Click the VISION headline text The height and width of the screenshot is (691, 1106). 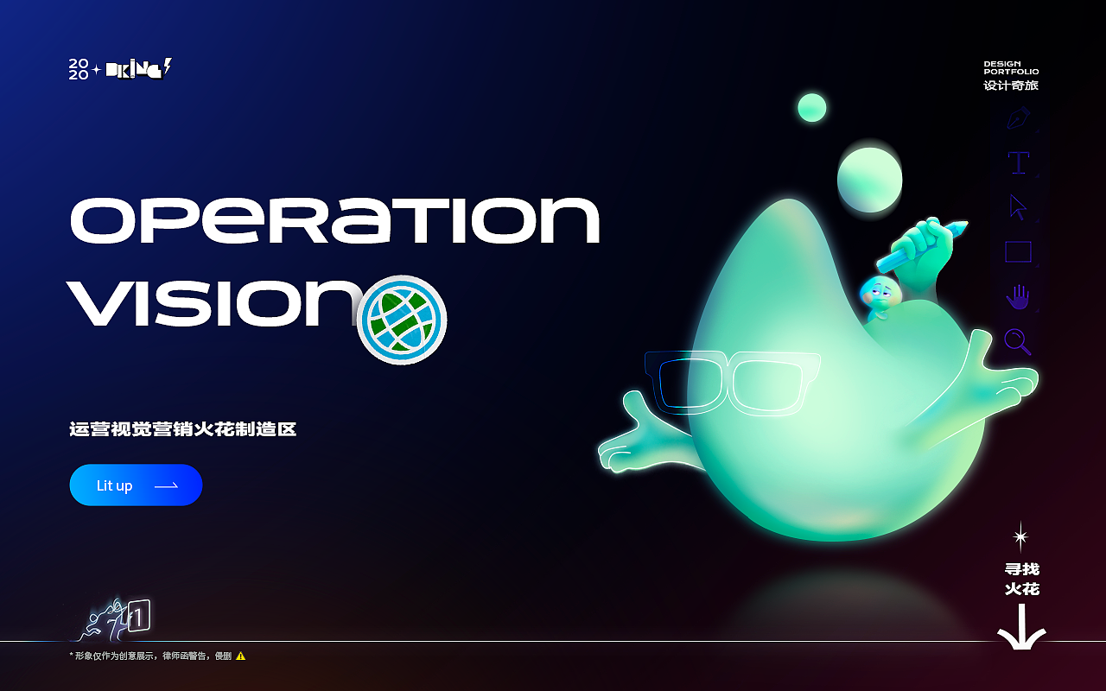(x=213, y=302)
